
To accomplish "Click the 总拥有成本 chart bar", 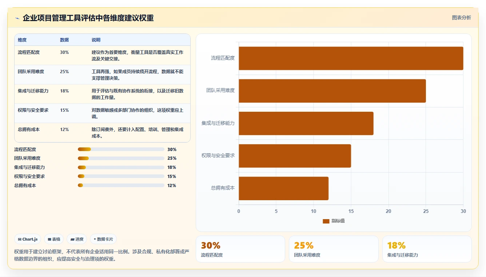I will coord(283,188).
